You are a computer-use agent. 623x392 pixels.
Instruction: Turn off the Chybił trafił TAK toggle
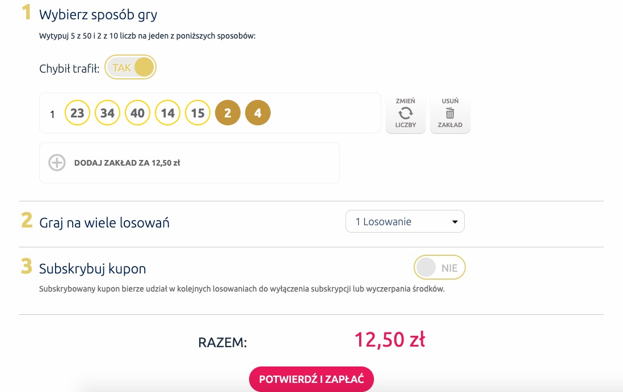[131, 67]
